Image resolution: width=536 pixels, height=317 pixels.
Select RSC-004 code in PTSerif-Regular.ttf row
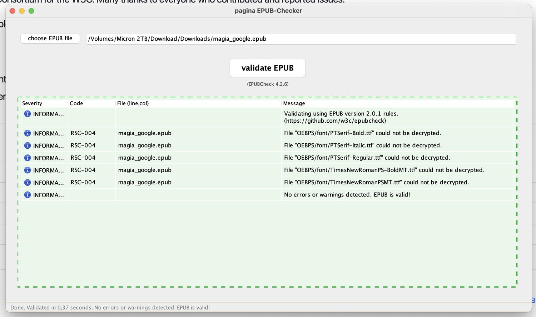(x=83, y=158)
